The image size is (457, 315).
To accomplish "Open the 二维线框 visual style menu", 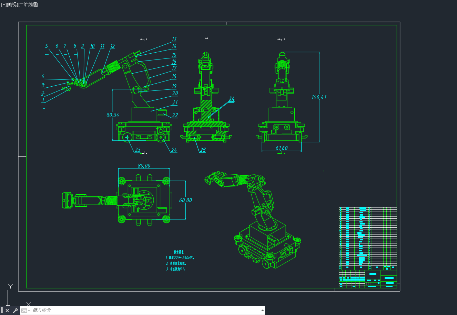I will click(x=28, y=4).
